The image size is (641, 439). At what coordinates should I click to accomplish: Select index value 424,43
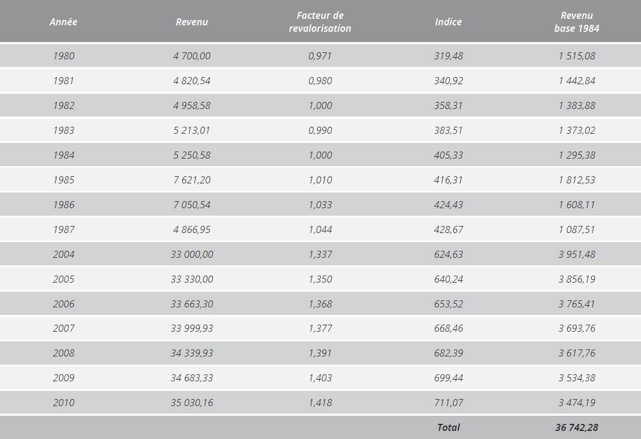(x=449, y=204)
